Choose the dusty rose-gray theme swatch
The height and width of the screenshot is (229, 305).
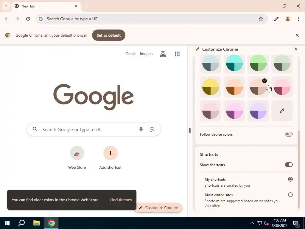pos(211,111)
